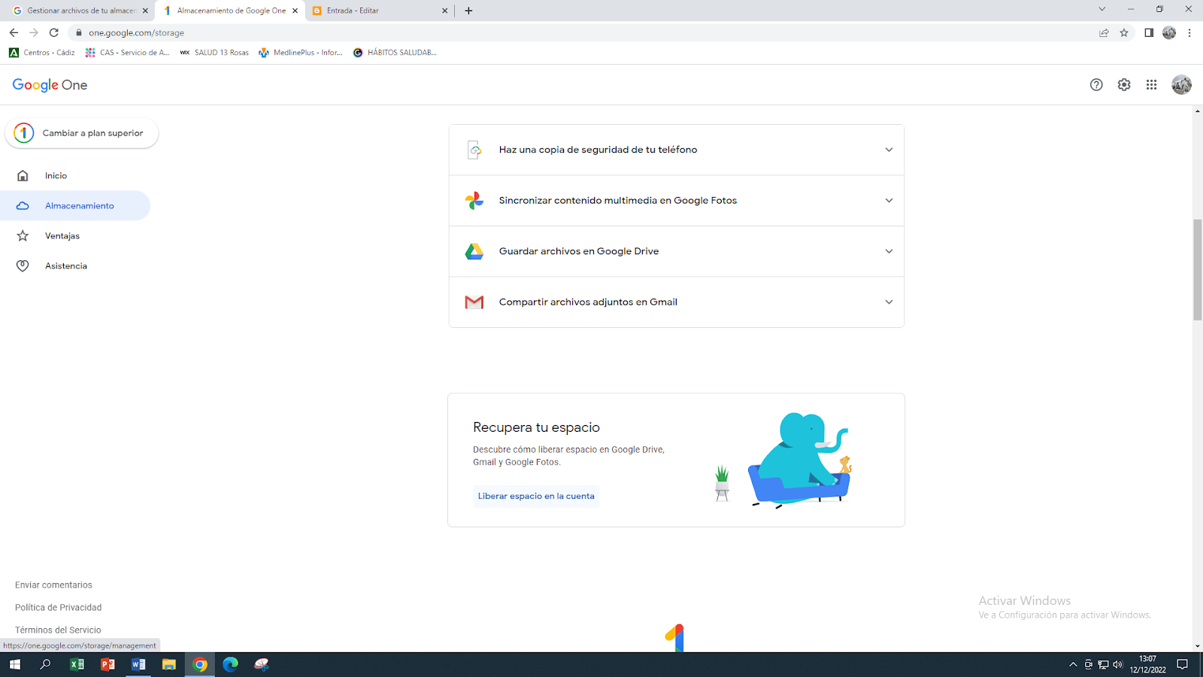Open PowerPoint from the taskbar
The image size is (1203, 677).
pyautogui.click(x=108, y=664)
